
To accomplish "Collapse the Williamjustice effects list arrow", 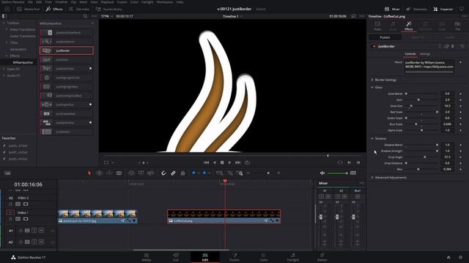I will coord(92,23).
